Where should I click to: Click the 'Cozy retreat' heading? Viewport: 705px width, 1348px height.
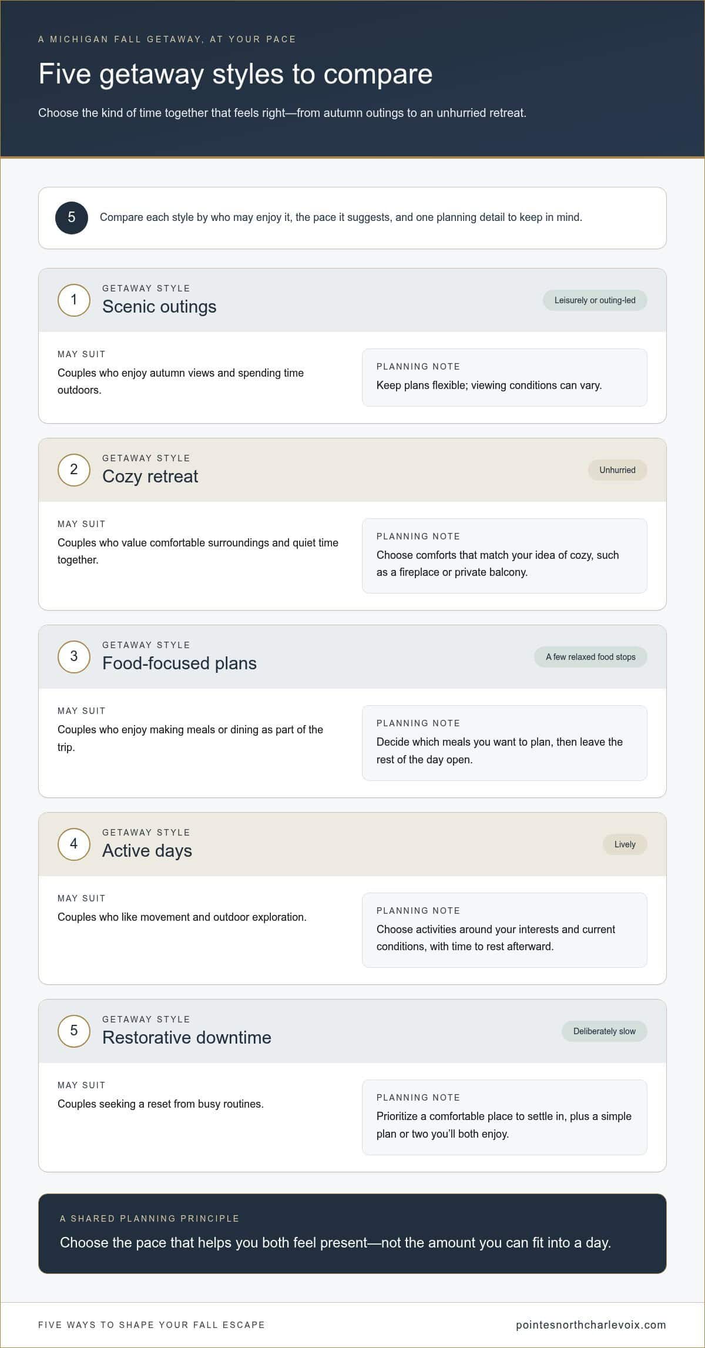[150, 477]
